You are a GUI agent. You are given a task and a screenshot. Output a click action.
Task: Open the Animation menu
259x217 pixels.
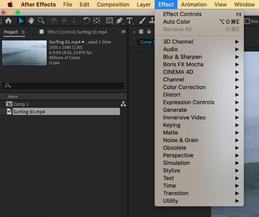[194, 4]
